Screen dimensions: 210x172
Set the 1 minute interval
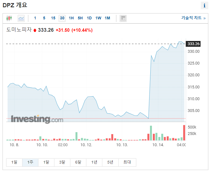pyautogui.click(x=35, y=18)
